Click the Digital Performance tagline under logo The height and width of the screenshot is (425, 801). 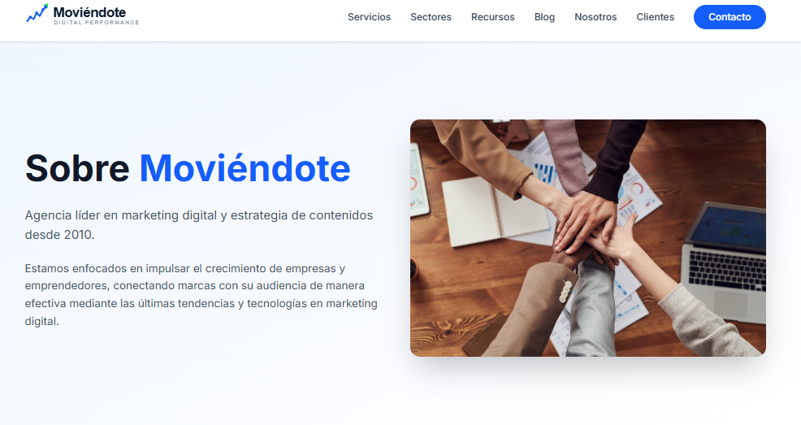[x=97, y=23]
